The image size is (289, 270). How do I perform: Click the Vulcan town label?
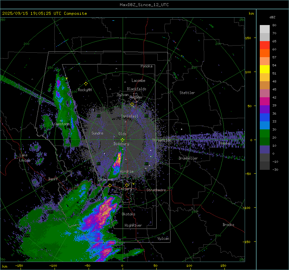[x=163, y=239]
